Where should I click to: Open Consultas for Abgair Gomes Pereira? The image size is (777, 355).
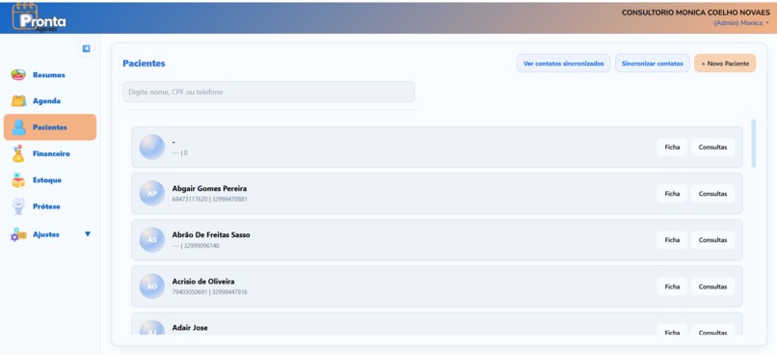(712, 193)
